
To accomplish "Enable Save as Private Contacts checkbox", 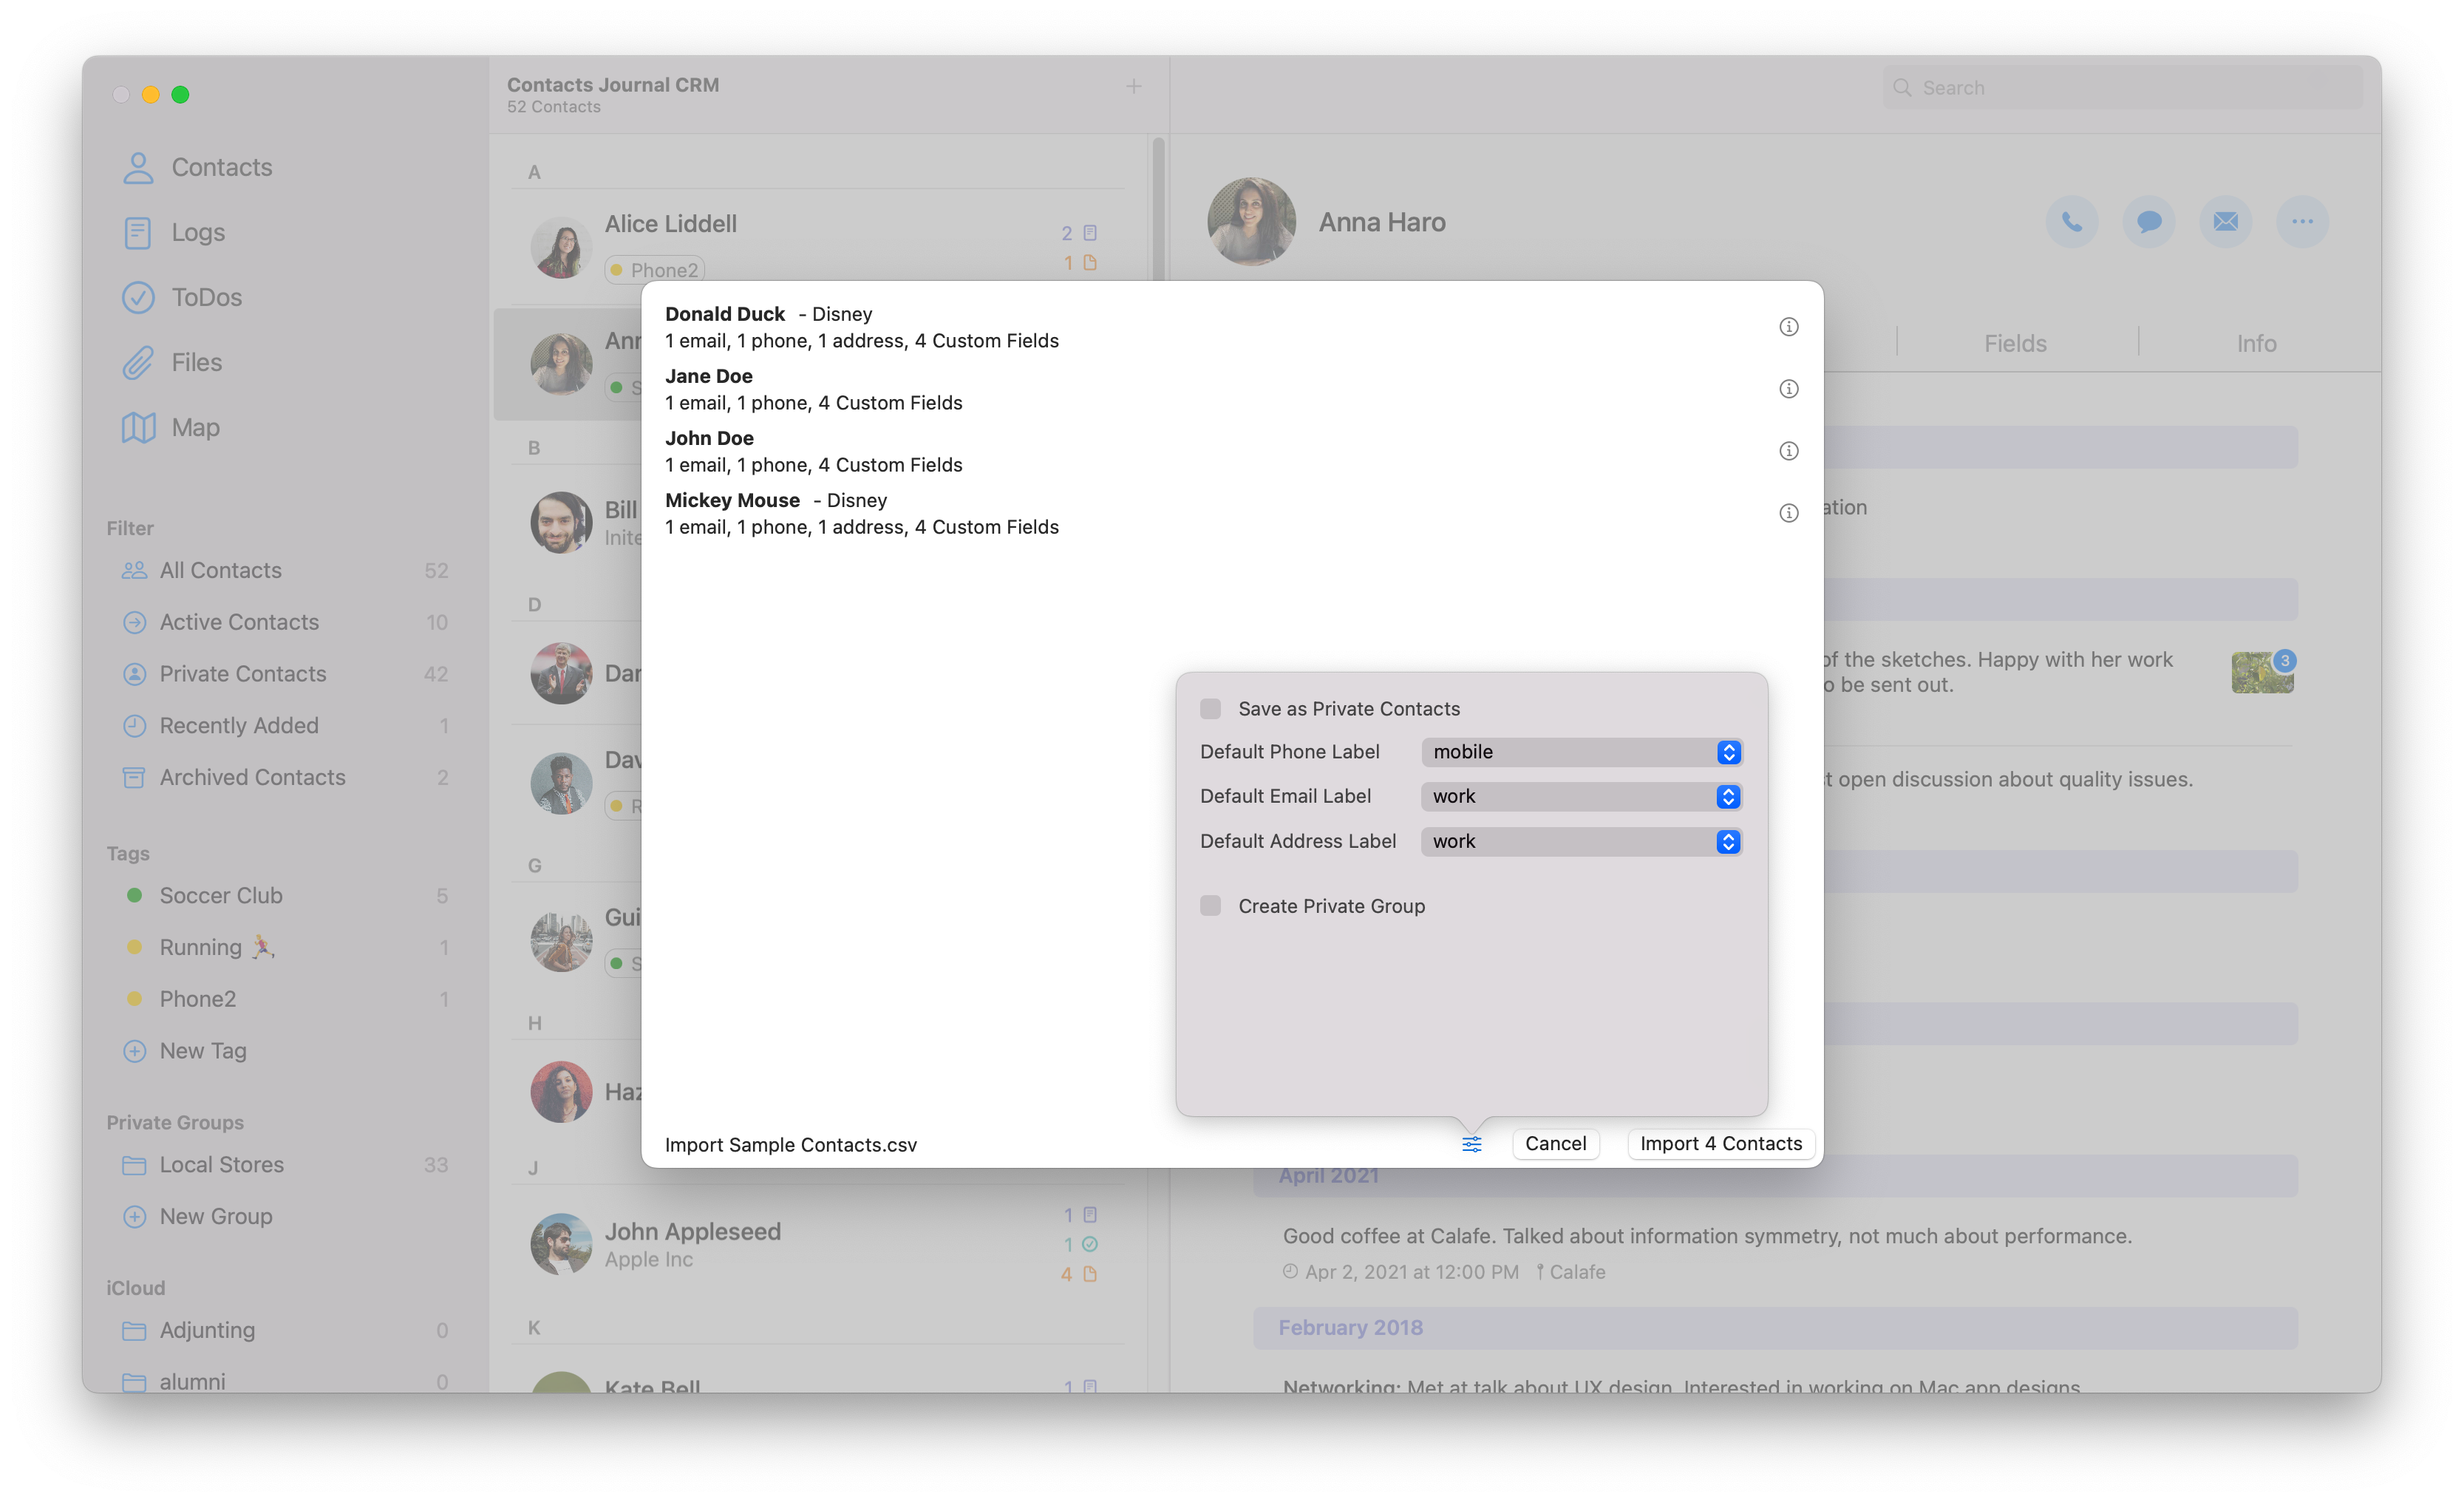I will (x=1210, y=708).
